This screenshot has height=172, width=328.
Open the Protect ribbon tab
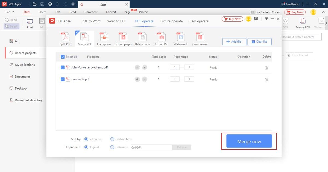(144, 12)
